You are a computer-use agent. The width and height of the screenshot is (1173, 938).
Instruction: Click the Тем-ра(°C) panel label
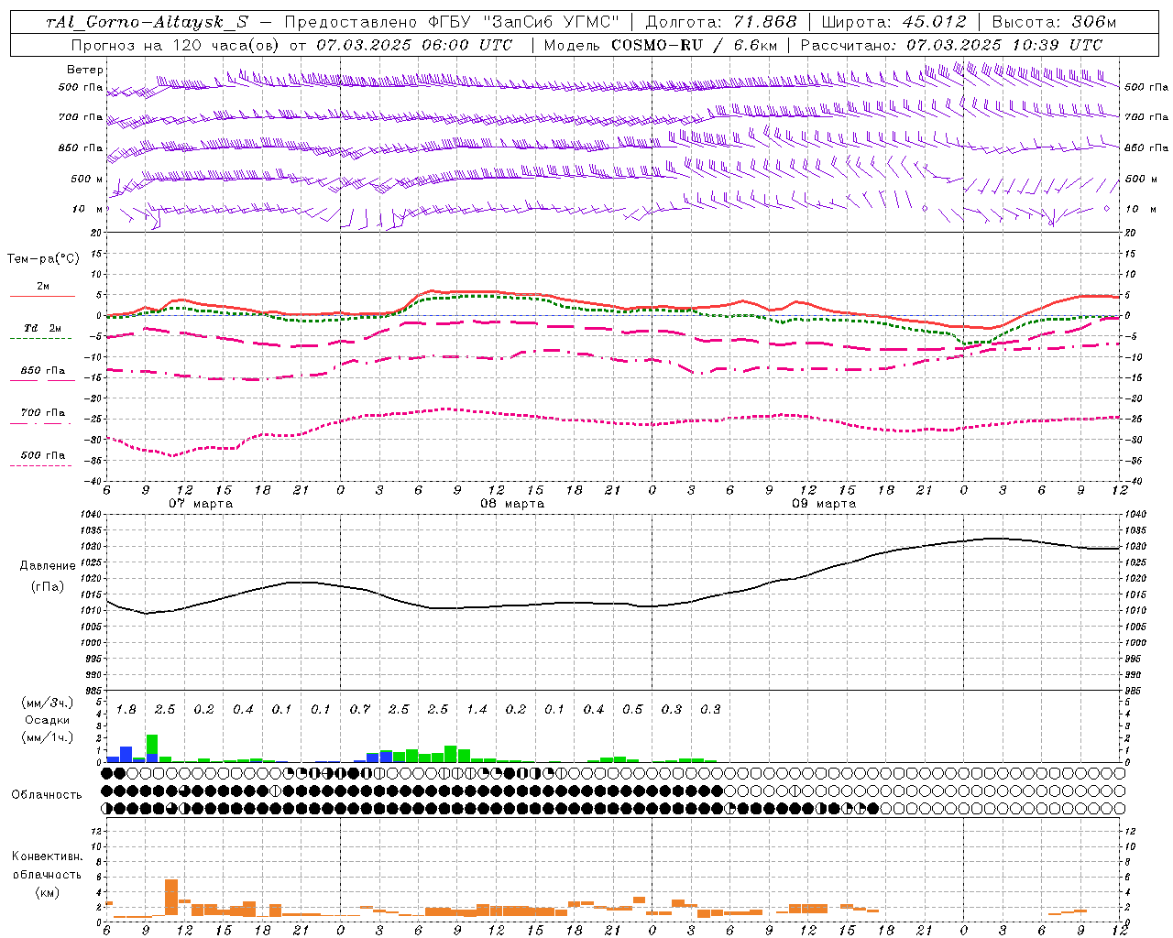[43, 259]
